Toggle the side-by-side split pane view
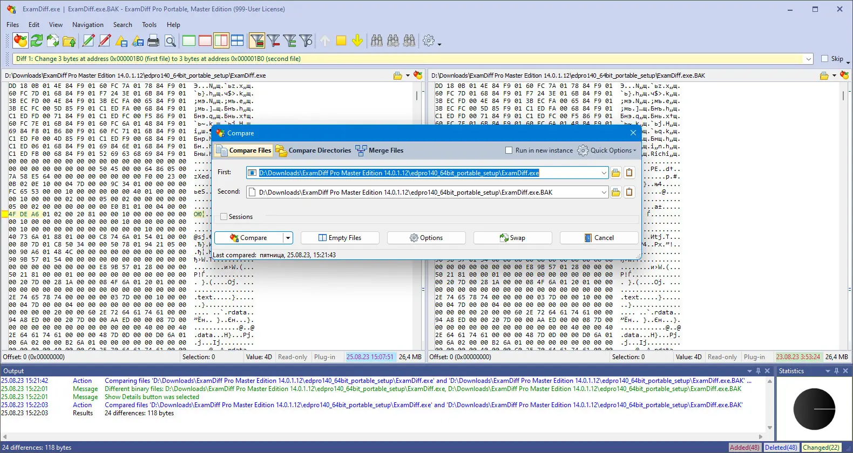The height and width of the screenshot is (453, 853). [221, 40]
